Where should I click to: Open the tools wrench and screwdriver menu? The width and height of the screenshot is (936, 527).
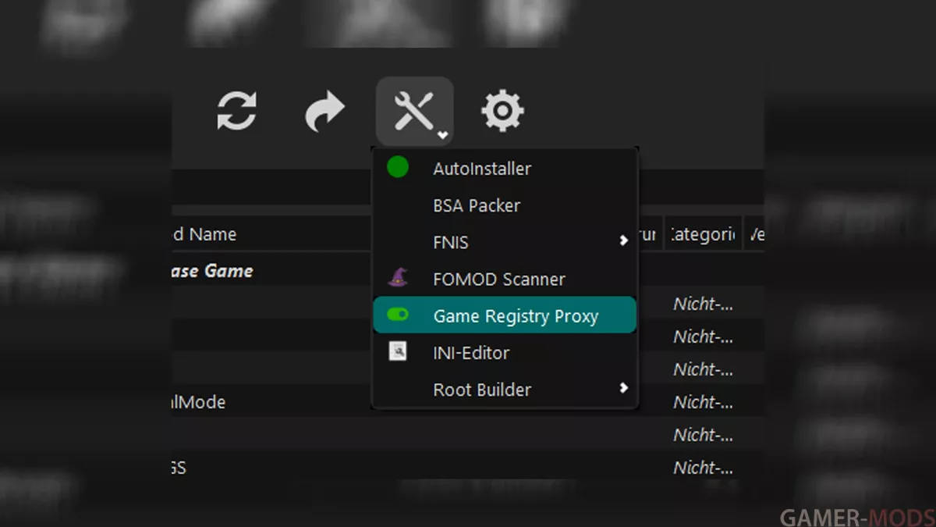[x=413, y=111]
